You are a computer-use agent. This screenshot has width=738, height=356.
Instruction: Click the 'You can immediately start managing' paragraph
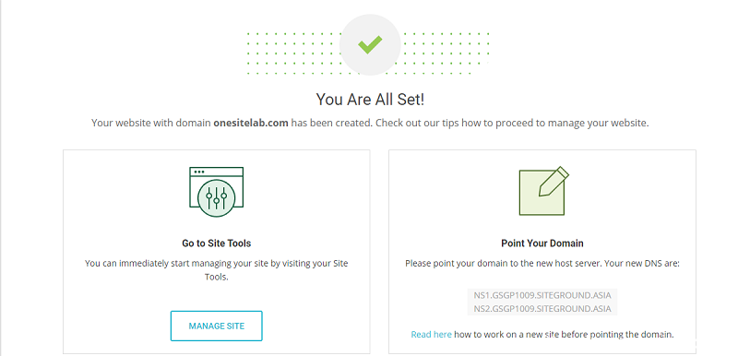[x=217, y=270]
